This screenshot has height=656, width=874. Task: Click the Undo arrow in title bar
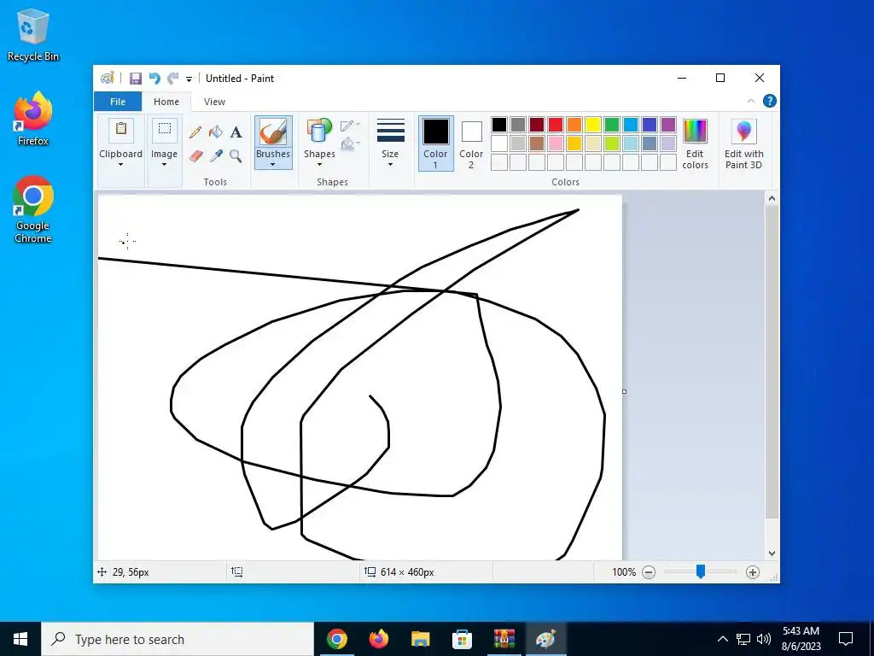pyautogui.click(x=154, y=78)
